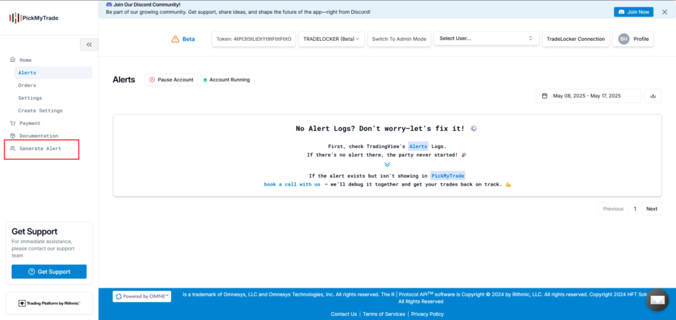Click the Previous pagination button
The width and height of the screenshot is (676, 320).
click(x=613, y=209)
